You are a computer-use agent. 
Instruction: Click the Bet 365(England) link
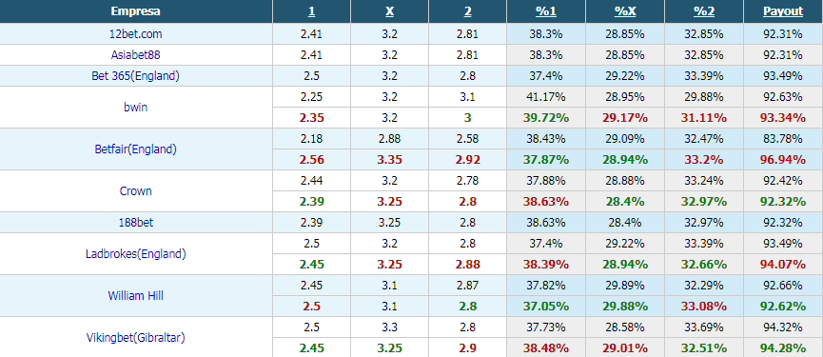[x=136, y=76]
